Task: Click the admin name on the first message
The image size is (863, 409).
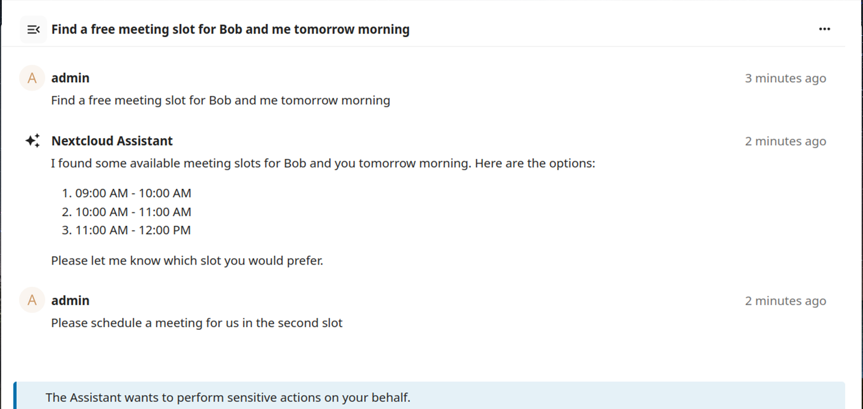Action: click(70, 78)
